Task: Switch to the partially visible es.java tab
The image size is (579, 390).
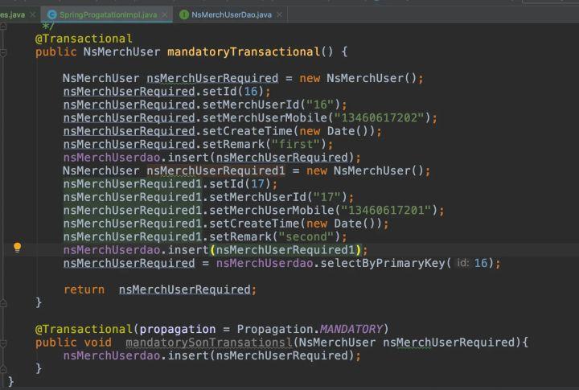Action: coord(11,14)
